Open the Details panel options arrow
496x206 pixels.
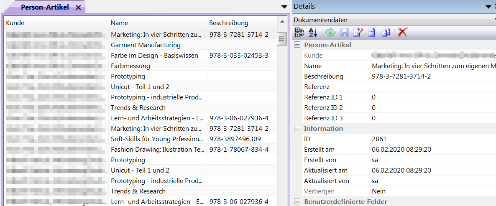coord(488,7)
